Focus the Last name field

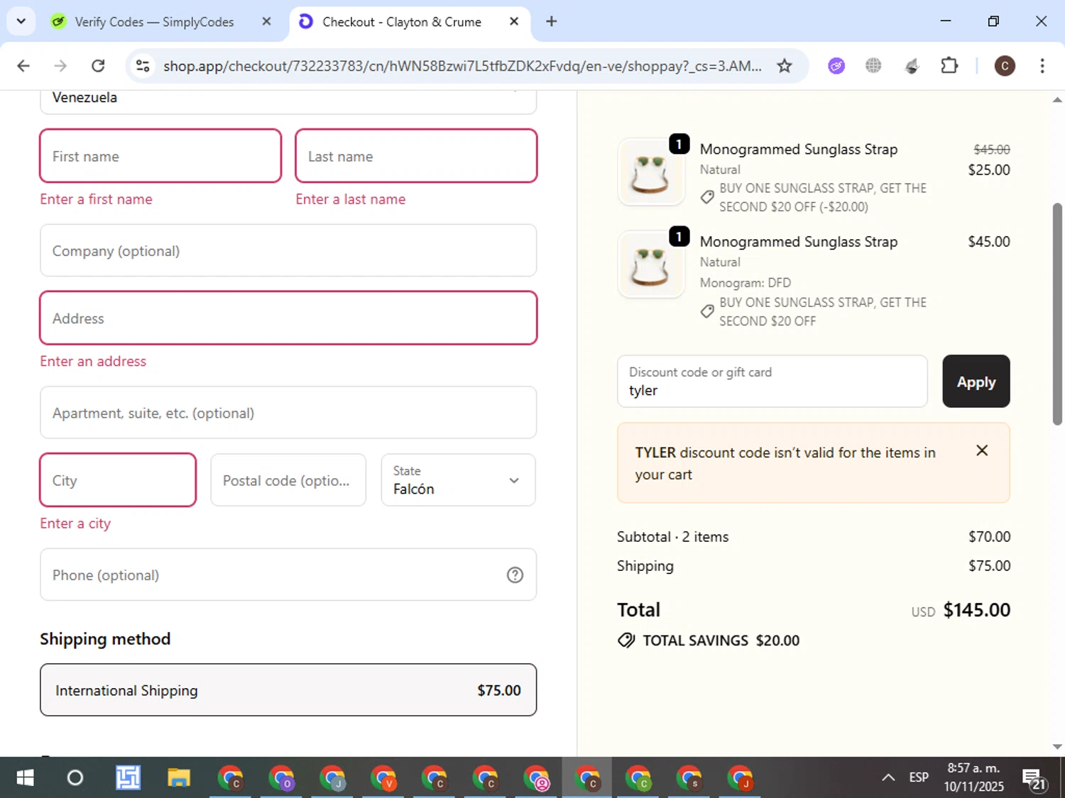[x=416, y=156]
